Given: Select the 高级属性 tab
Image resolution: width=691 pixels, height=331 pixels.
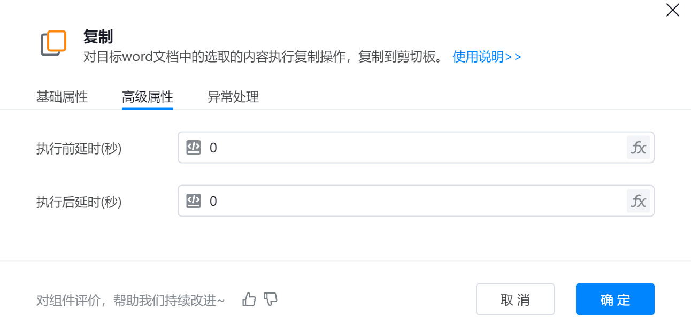Looking at the screenshot, I should click(x=148, y=97).
